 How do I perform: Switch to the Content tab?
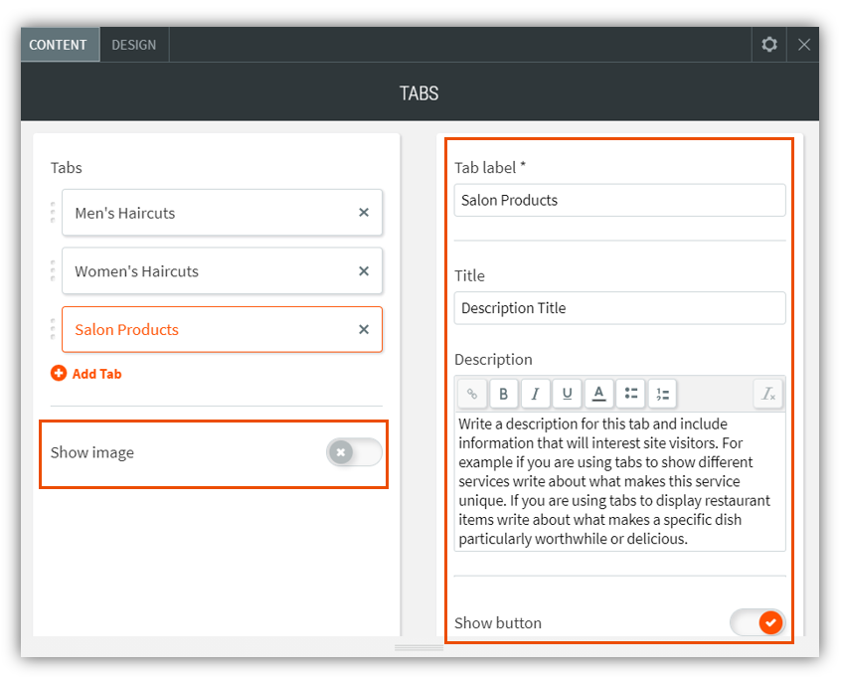click(58, 45)
